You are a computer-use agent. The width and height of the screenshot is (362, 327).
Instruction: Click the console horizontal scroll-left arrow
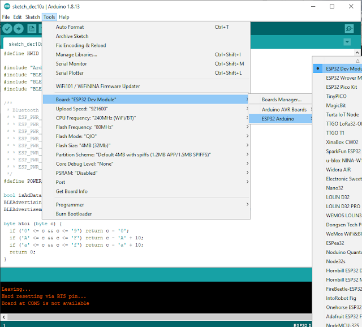[x=4, y=317]
